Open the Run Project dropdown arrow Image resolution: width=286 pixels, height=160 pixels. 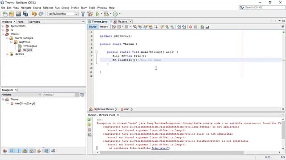tap(101, 14)
